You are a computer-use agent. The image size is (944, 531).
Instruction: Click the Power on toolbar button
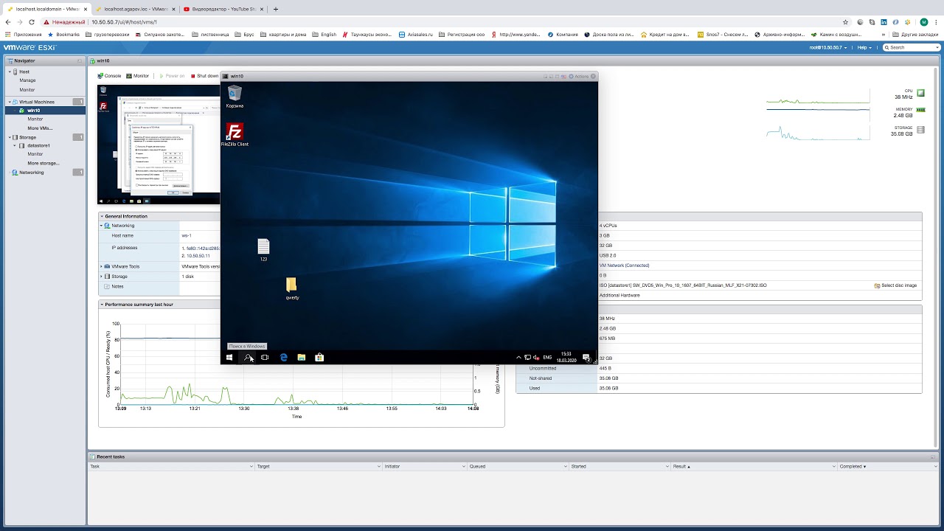coord(172,76)
